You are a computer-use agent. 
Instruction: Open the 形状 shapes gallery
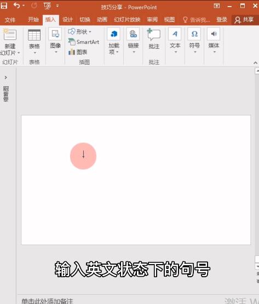pos(79,31)
